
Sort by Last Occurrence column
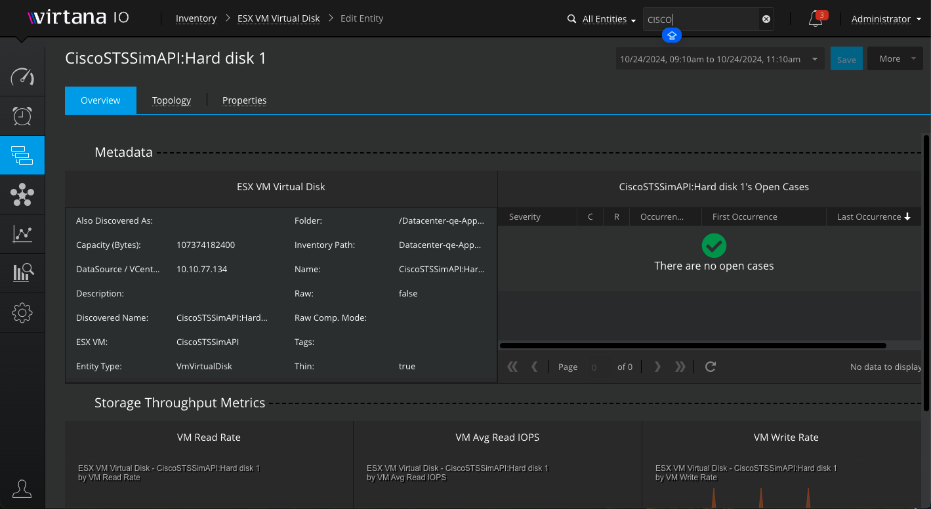point(873,216)
